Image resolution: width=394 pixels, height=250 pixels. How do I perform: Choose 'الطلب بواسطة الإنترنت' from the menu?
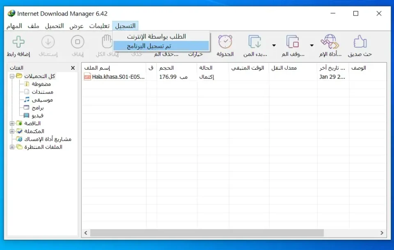point(161,36)
